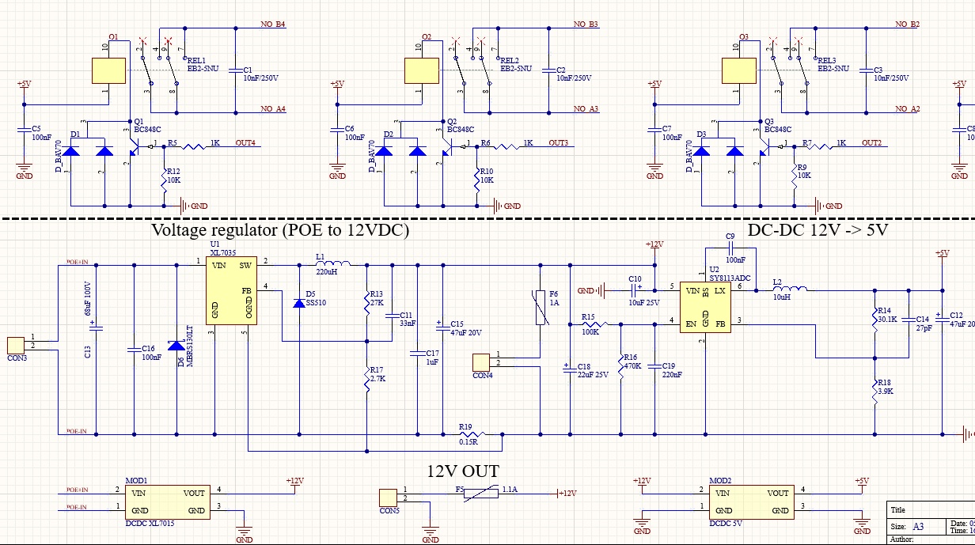Pick relay coil O1 yellow box

tap(108, 70)
